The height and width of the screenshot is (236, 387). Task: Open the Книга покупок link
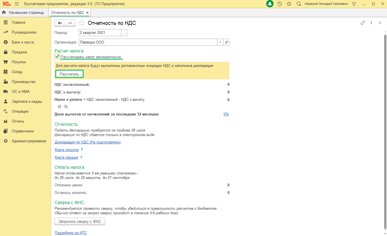click(67, 150)
